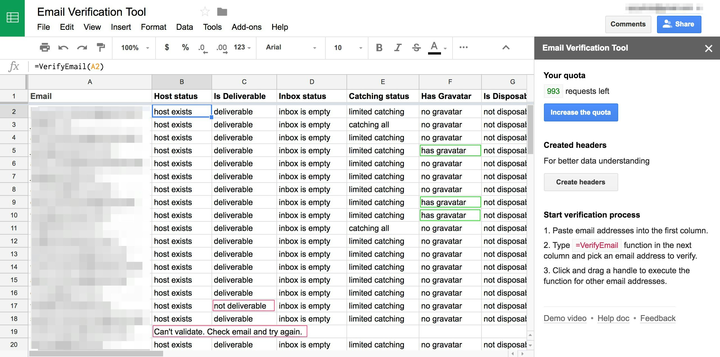Open the Help doc link
The height and width of the screenshot is (357, 720).
(x=613, y=318)
